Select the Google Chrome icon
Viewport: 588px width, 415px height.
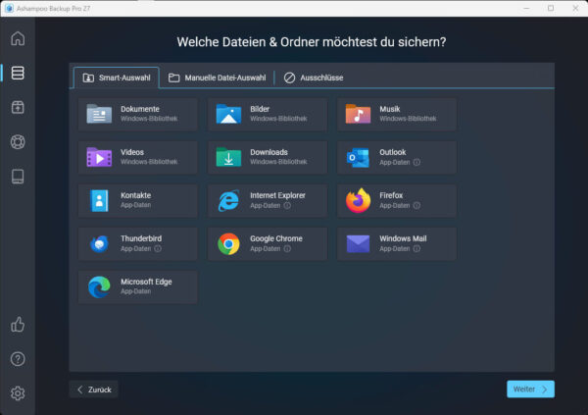click(x=228, y=243)
